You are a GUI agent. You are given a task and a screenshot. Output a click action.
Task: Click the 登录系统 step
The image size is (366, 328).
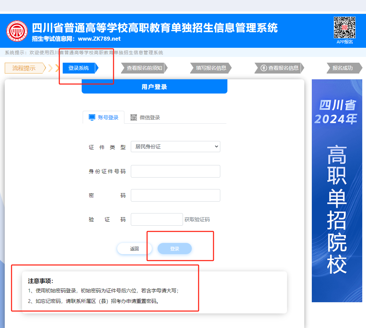79,68
